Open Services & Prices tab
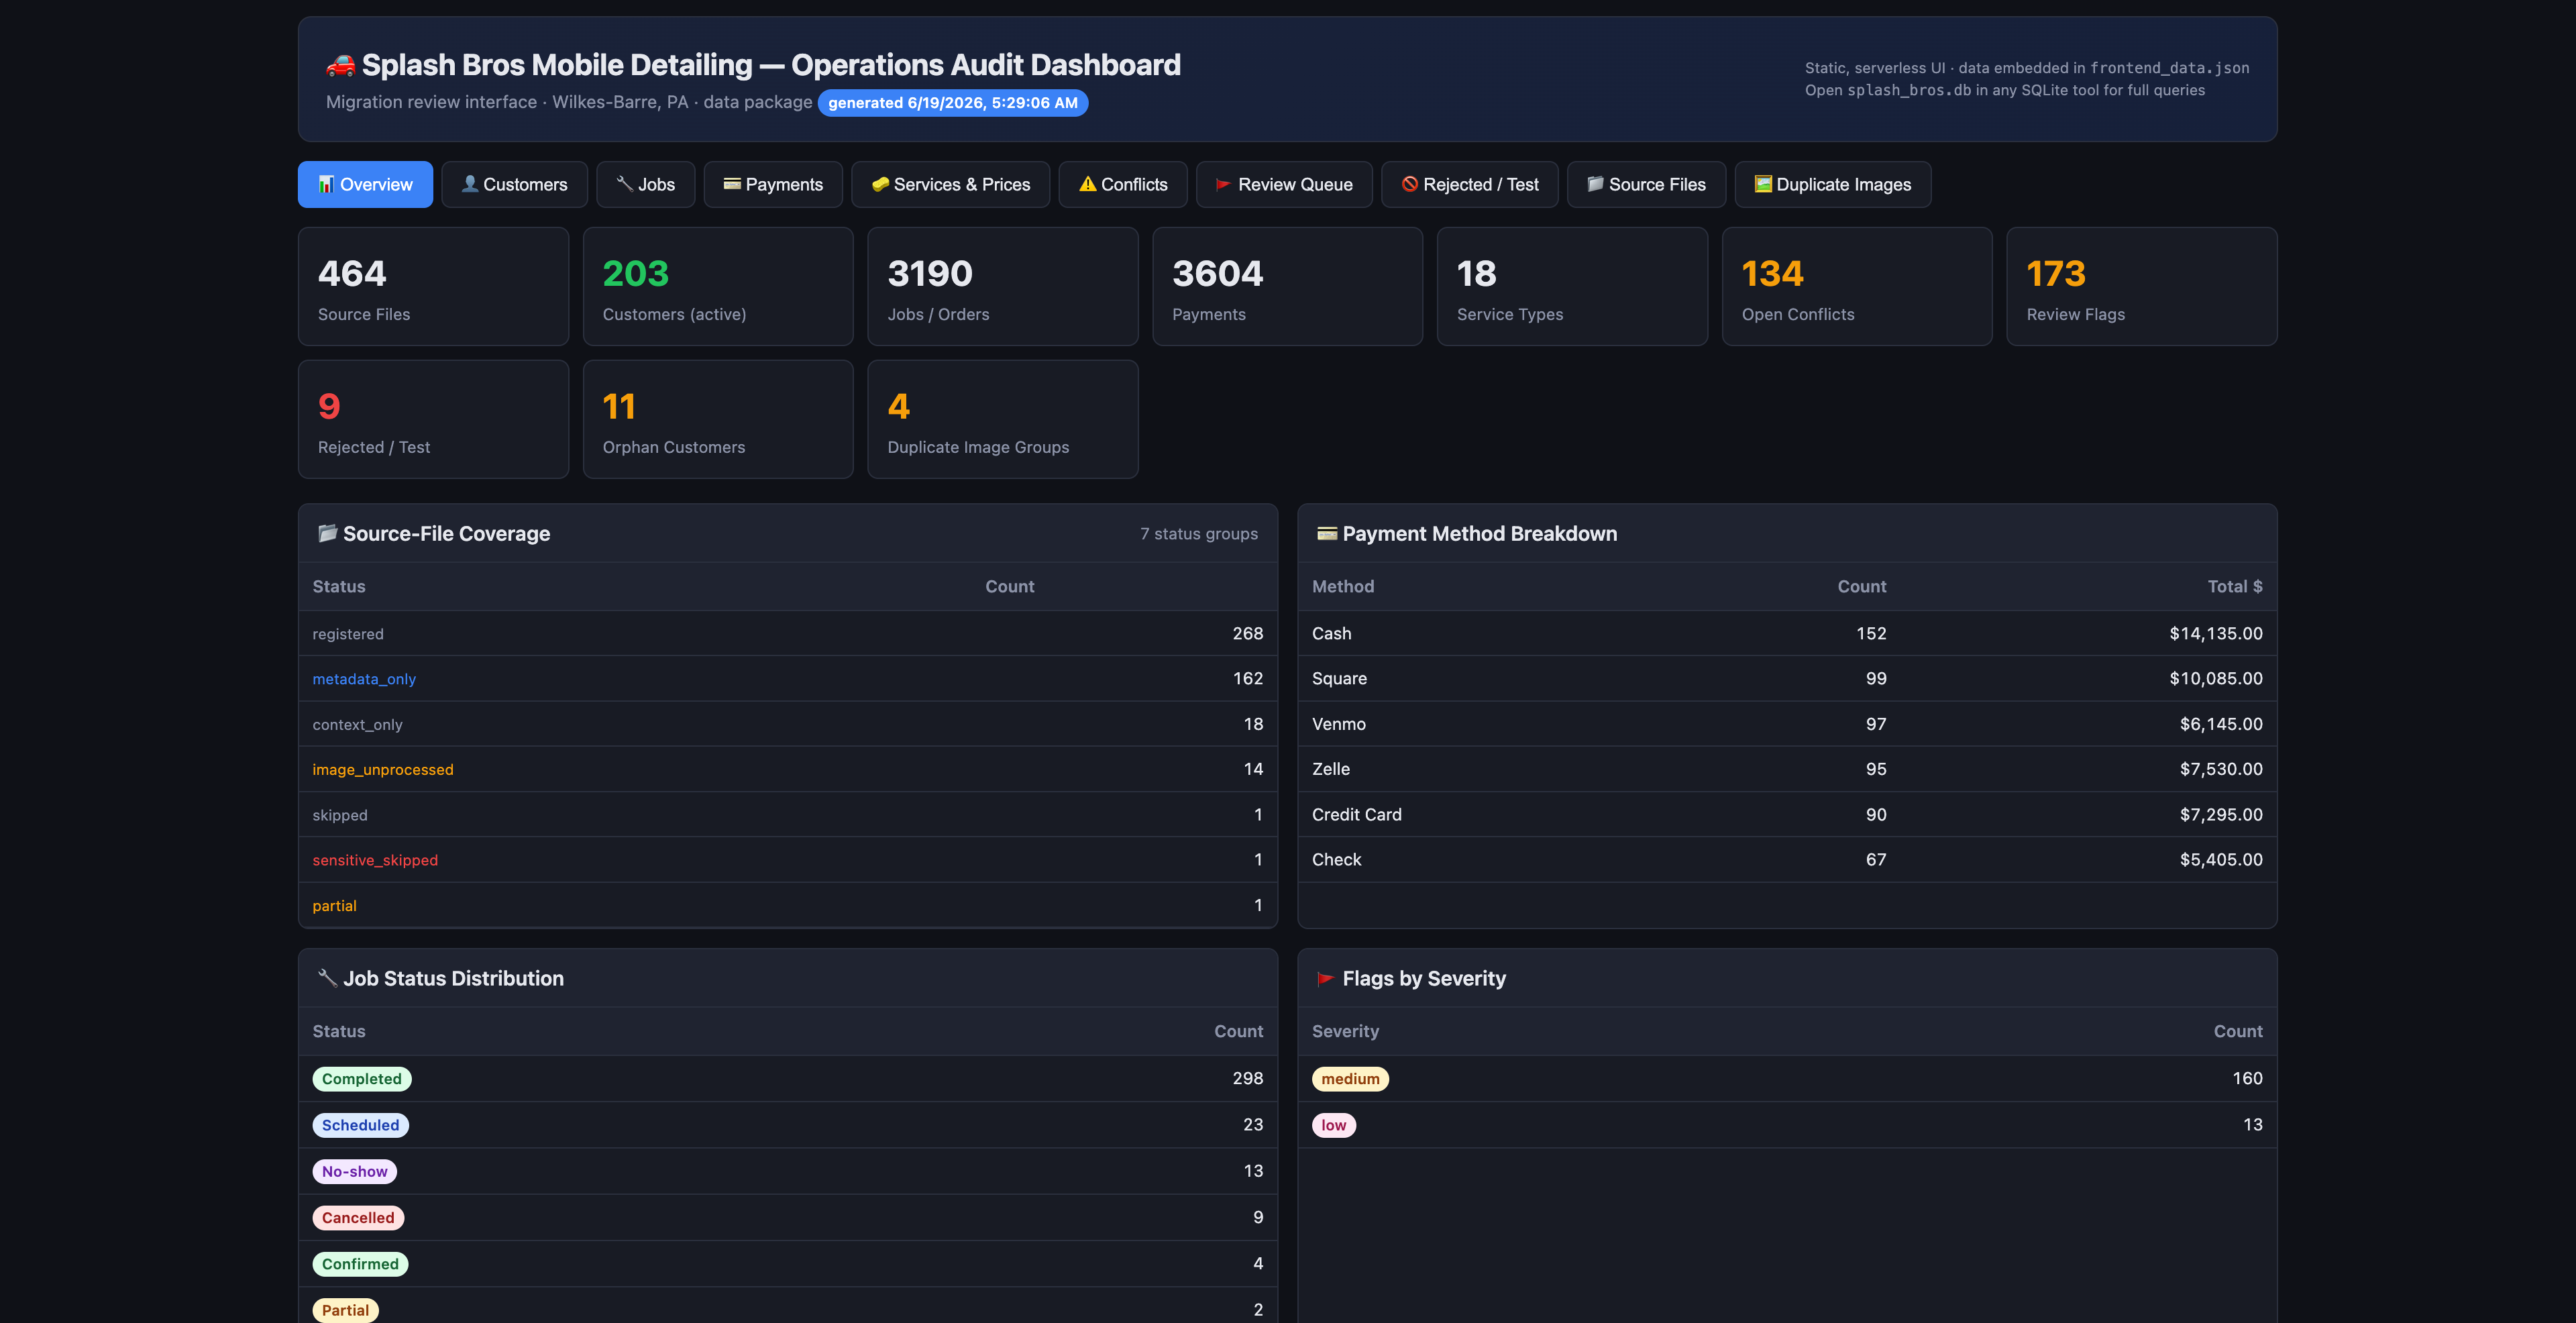 [x=950, y=184]
